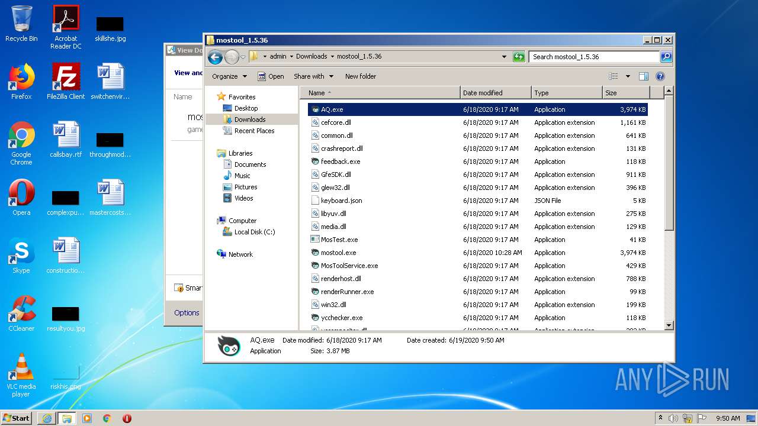Open the change view options dropdown arrow

(x=628, y=76)
